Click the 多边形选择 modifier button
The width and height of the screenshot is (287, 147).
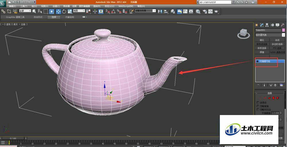[x=277, y=44]
